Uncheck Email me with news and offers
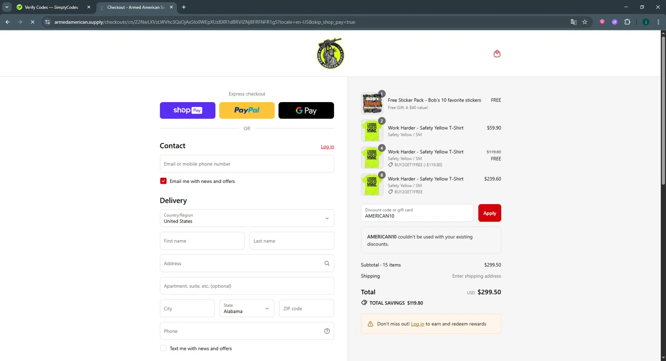Screen dimensions: 666x361 (163, 181)
